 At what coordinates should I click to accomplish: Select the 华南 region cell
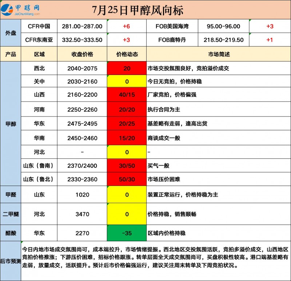pyautogui.click(x=39, y=138)
